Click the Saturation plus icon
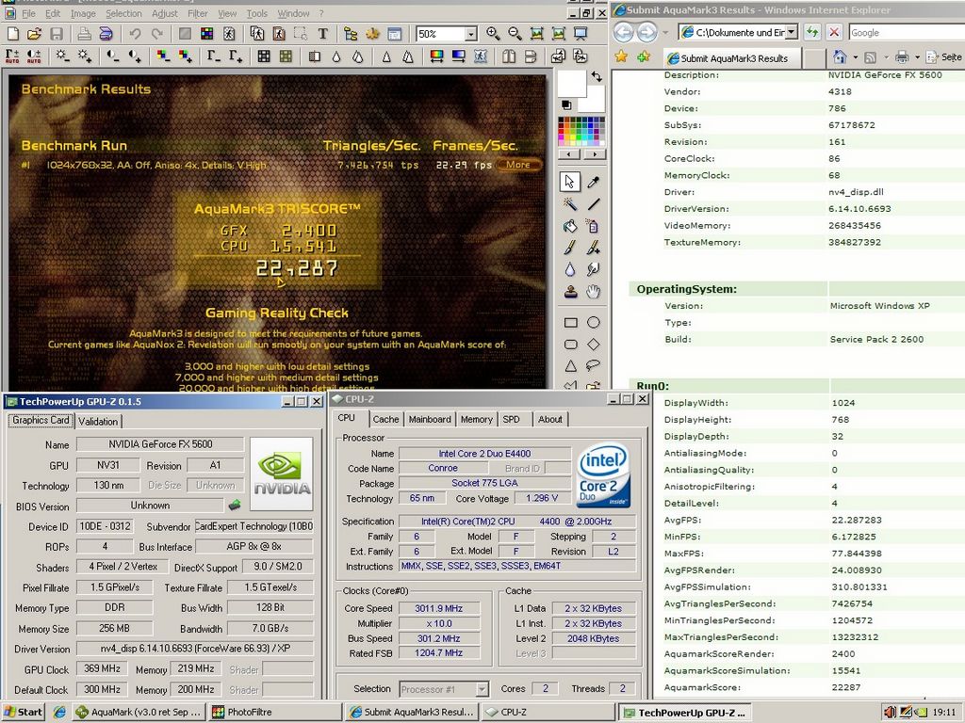The width and height of the screenshot is (965, 723). pos(186,56)
